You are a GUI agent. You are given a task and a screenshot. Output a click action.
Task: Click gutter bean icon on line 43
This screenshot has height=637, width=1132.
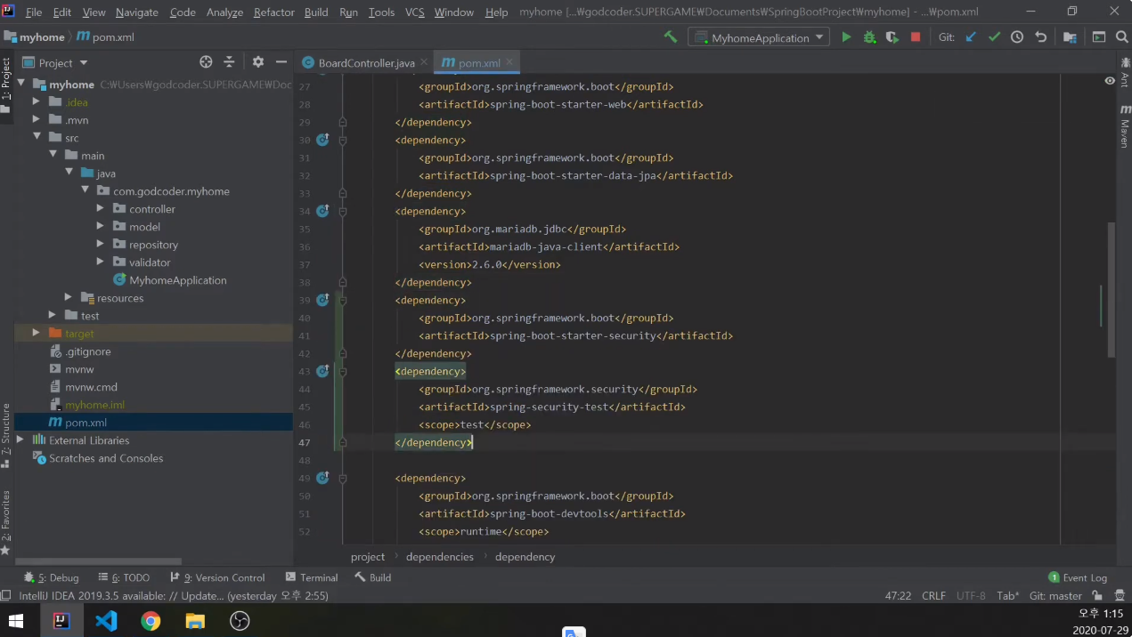click(x=322, y=371)
